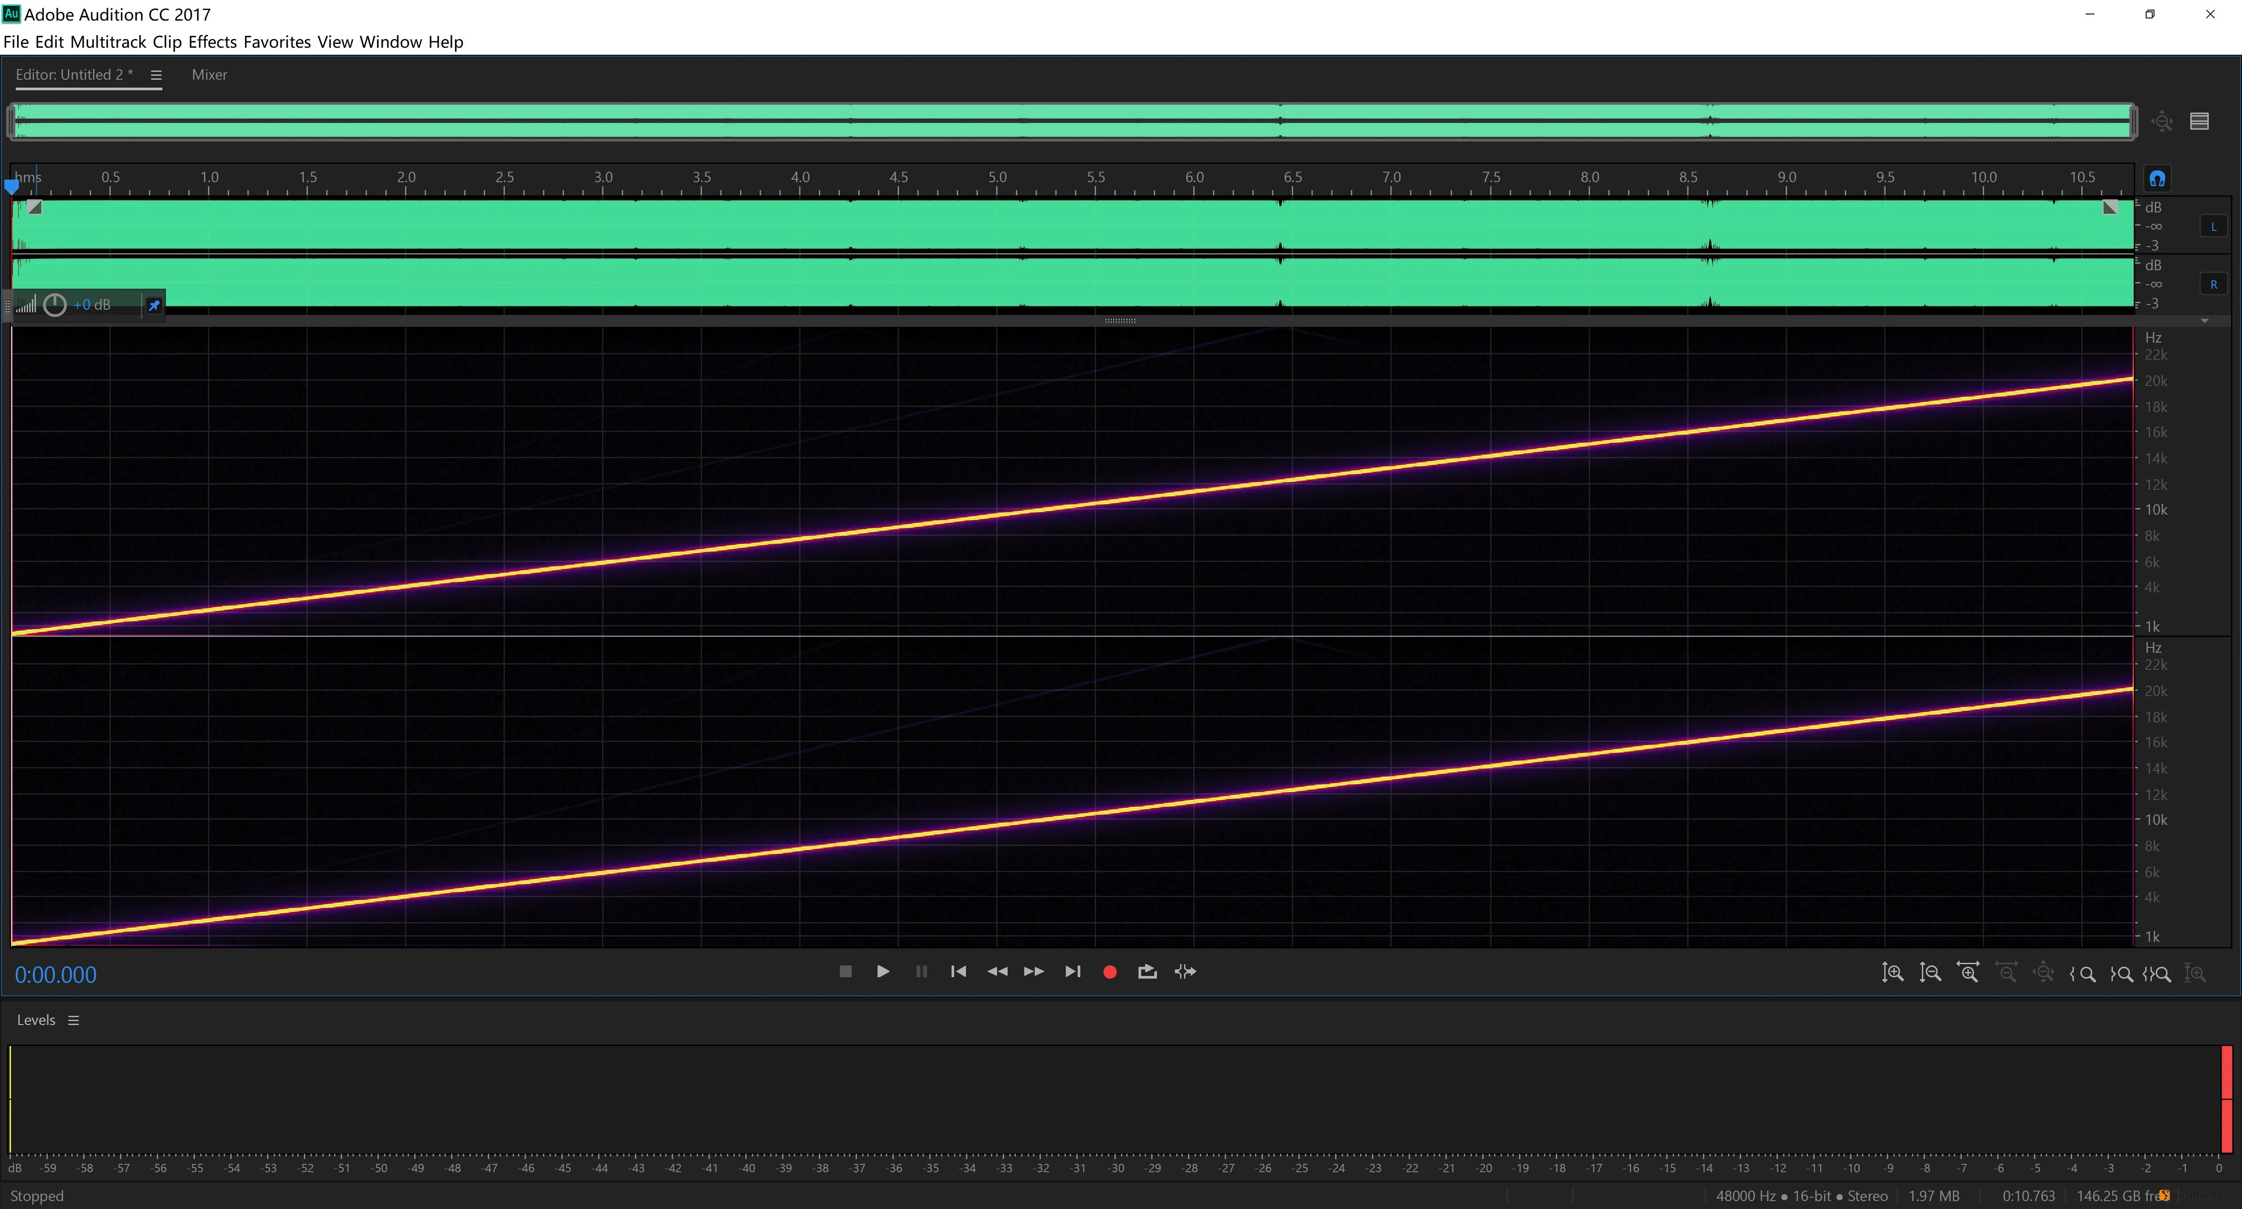Click the fade-out handle at waveform end
This screenshot has height=1209, width=2242.
point(2111,207)
